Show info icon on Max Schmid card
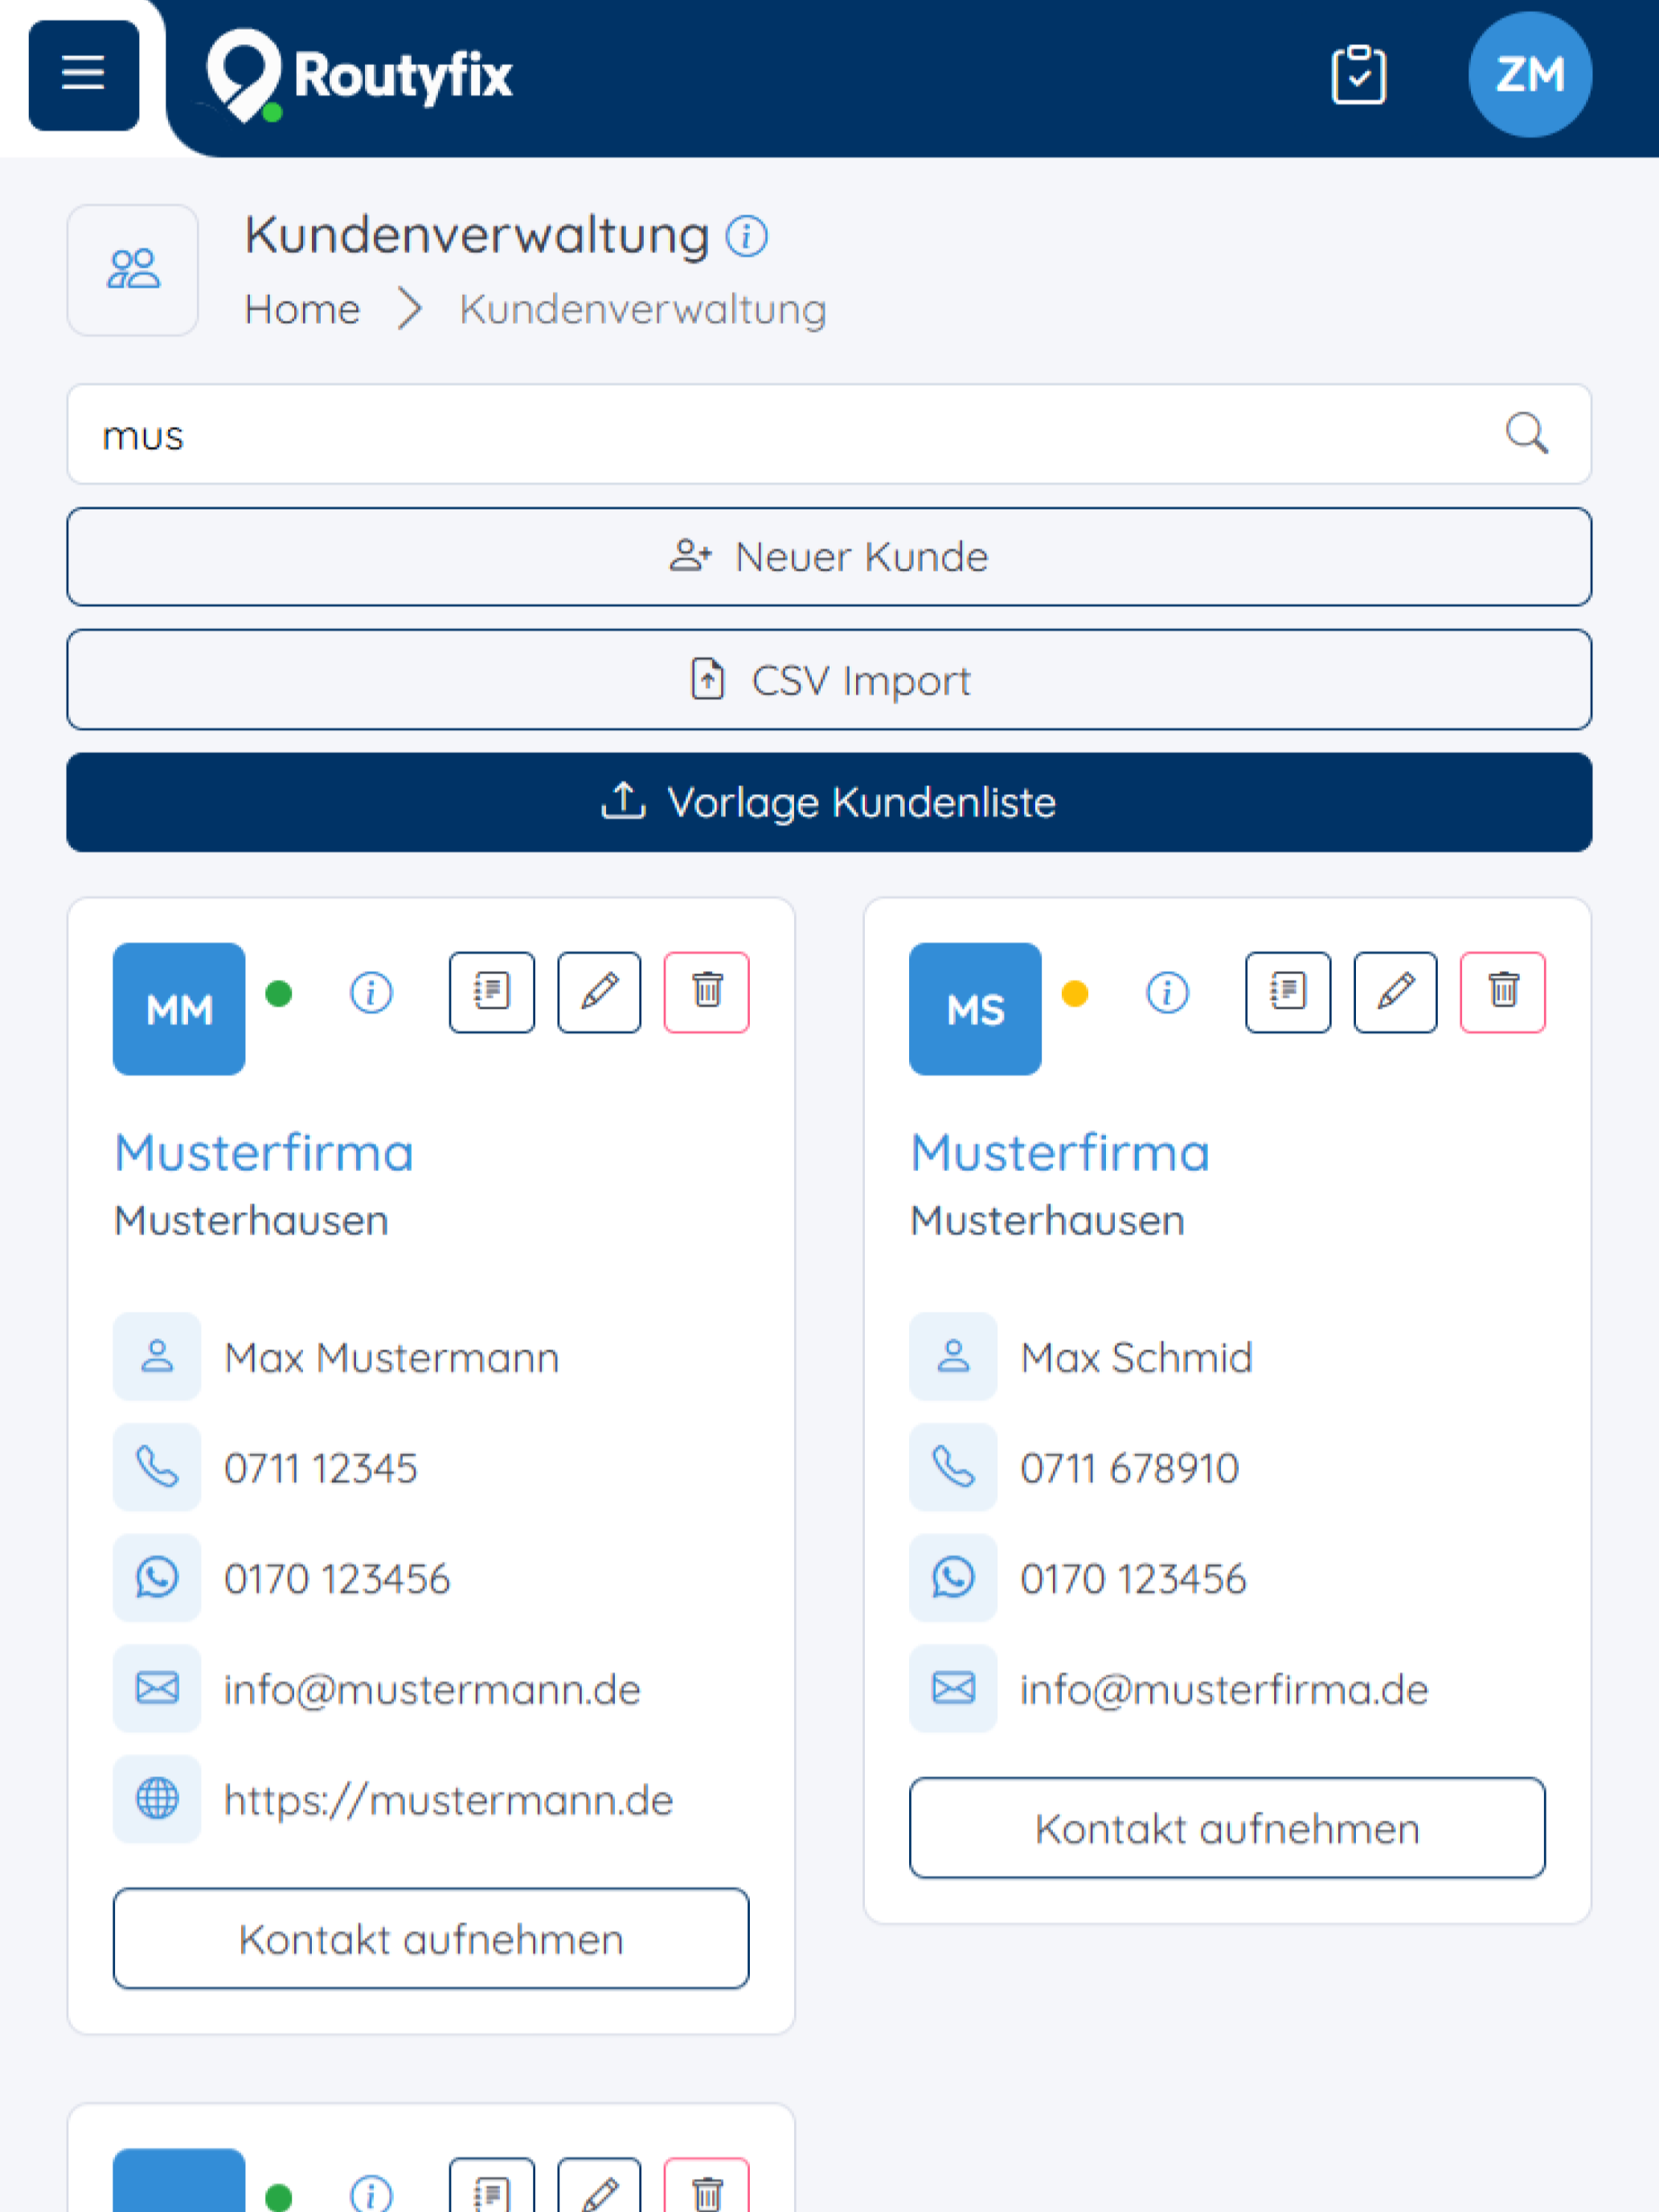This screenshot has height=2212, width=1659. click(x=1167, y=993)
